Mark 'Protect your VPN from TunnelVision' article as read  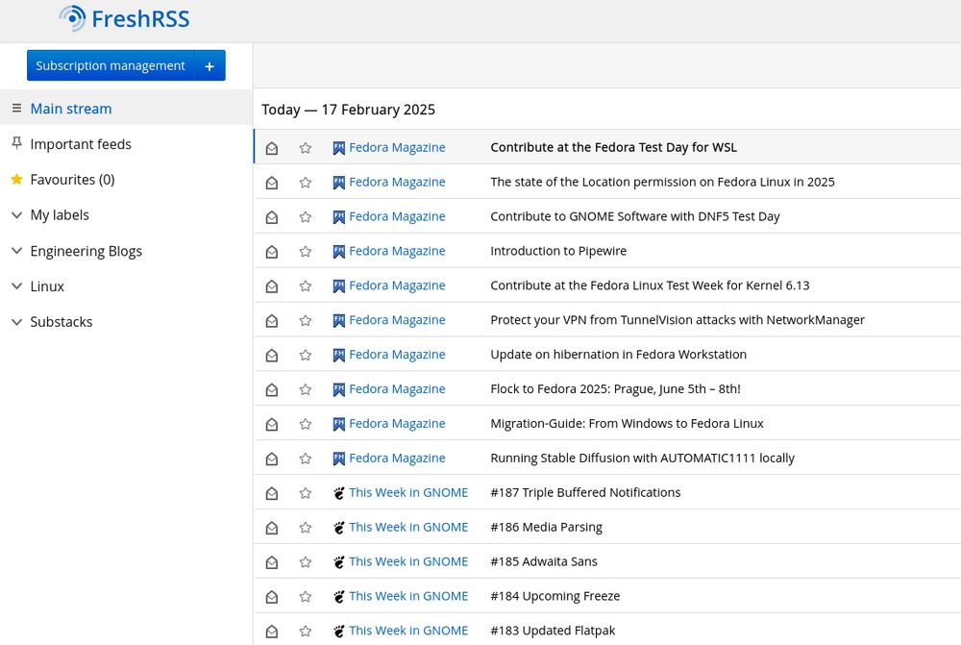click(272, 321)
